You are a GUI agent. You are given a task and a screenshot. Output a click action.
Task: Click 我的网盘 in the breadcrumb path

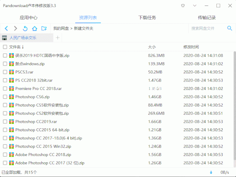[61, 28]
